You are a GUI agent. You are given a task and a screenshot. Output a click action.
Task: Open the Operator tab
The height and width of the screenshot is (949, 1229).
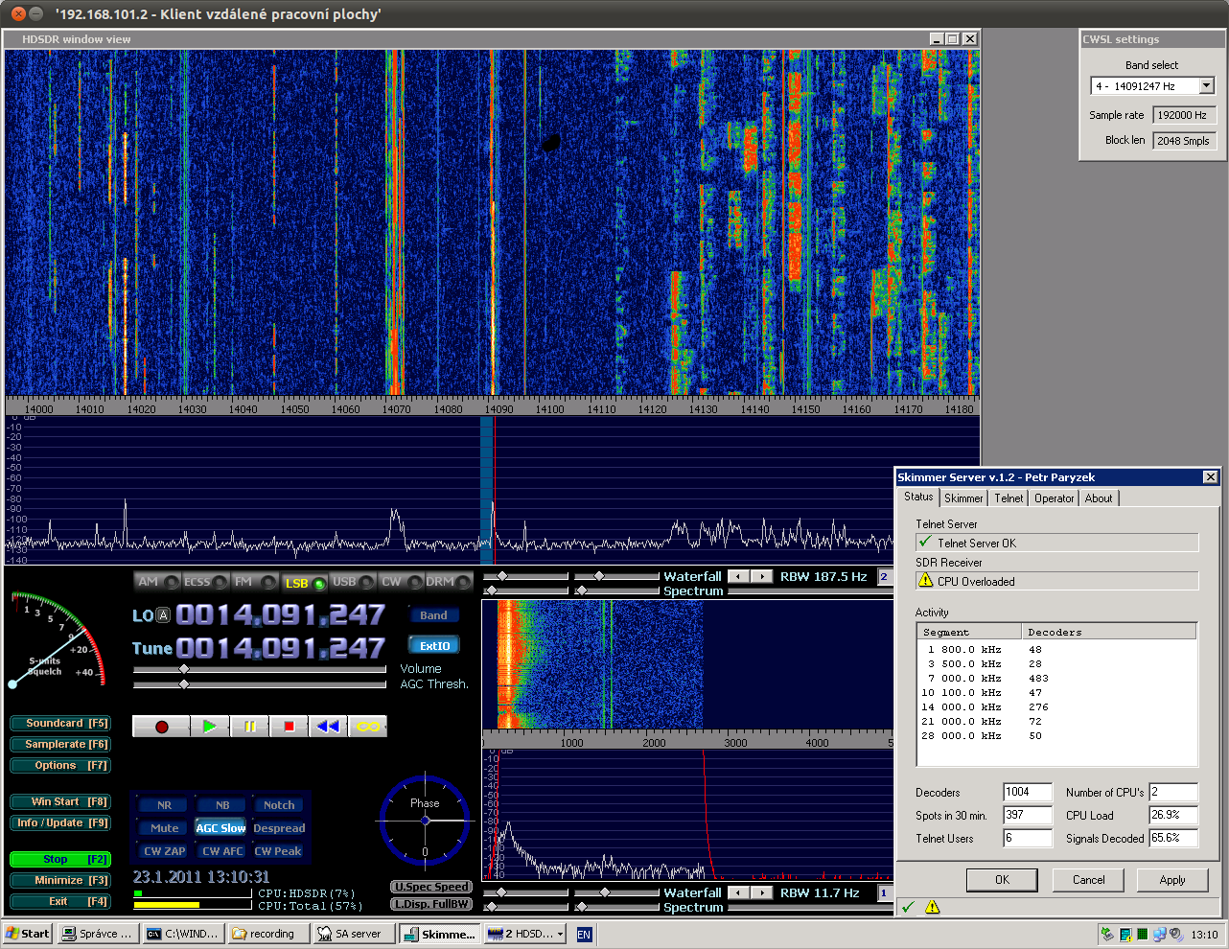(1054, 498)
